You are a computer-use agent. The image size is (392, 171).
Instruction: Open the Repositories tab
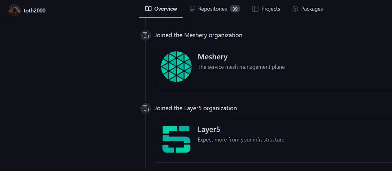(x=215, y=9)
